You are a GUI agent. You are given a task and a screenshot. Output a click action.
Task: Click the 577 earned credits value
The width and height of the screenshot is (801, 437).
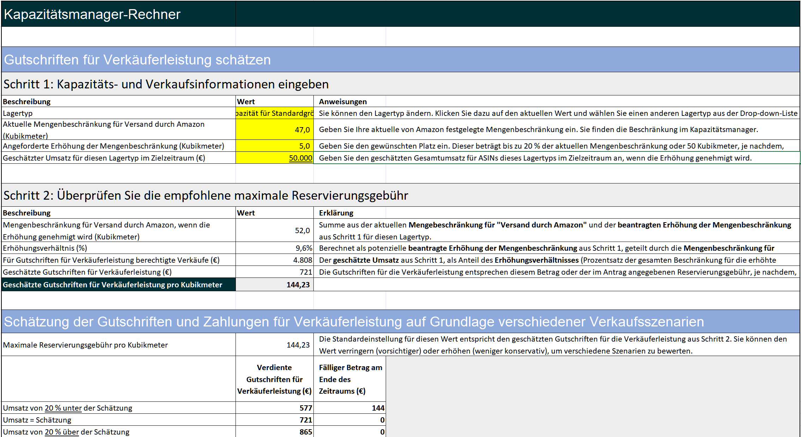274,408
